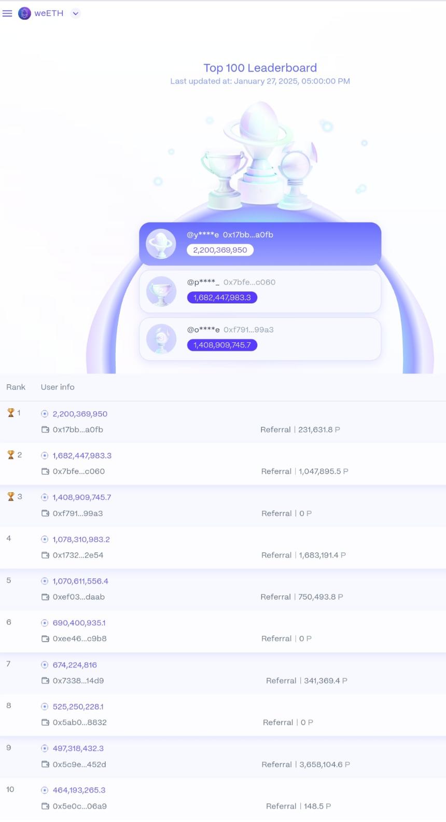Click address 0x7338...14d9

point(78,680)
